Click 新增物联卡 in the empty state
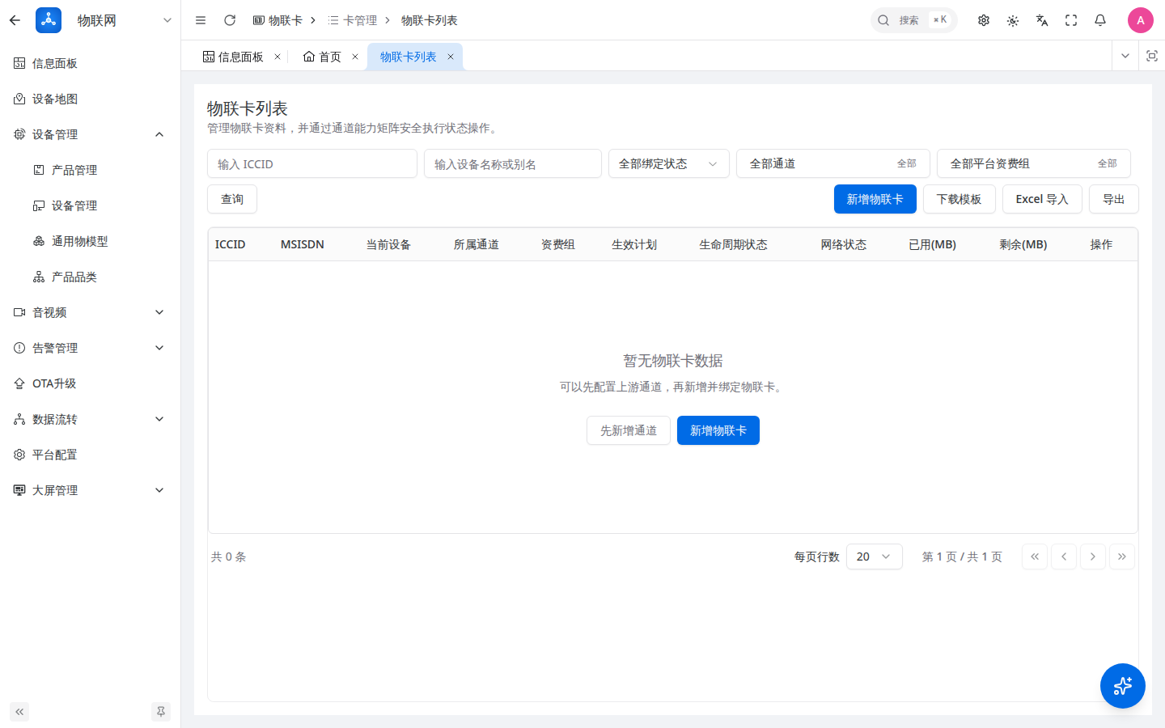 pos(718,430)
